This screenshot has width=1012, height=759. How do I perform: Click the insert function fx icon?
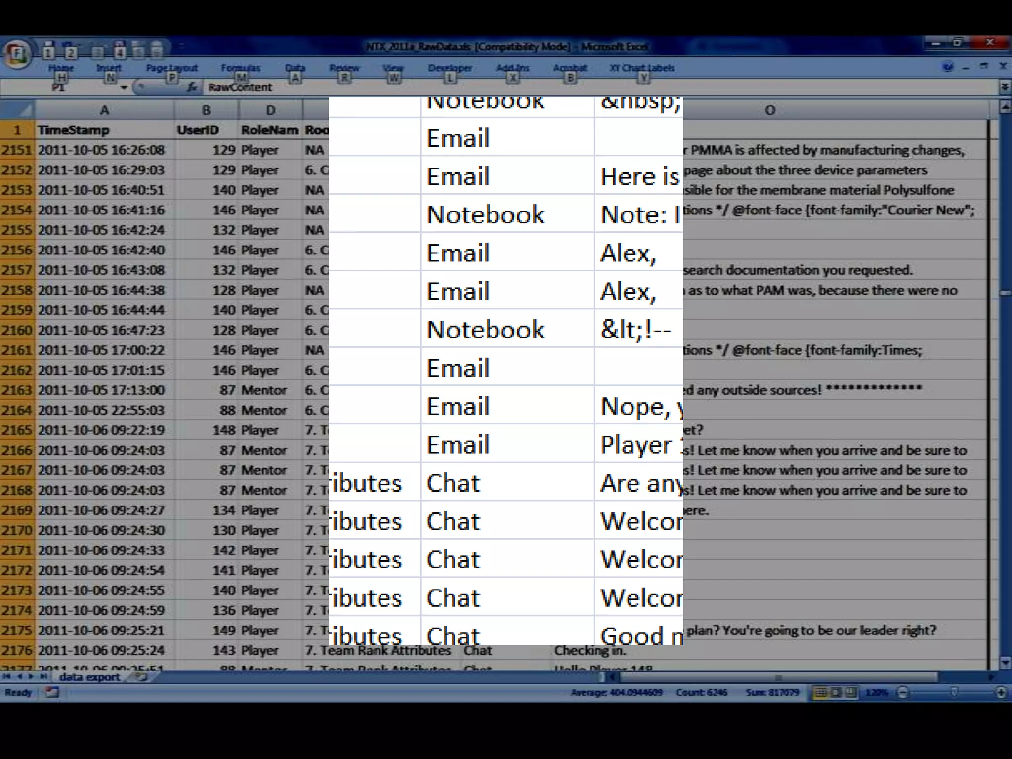click(x=192, y=87)
